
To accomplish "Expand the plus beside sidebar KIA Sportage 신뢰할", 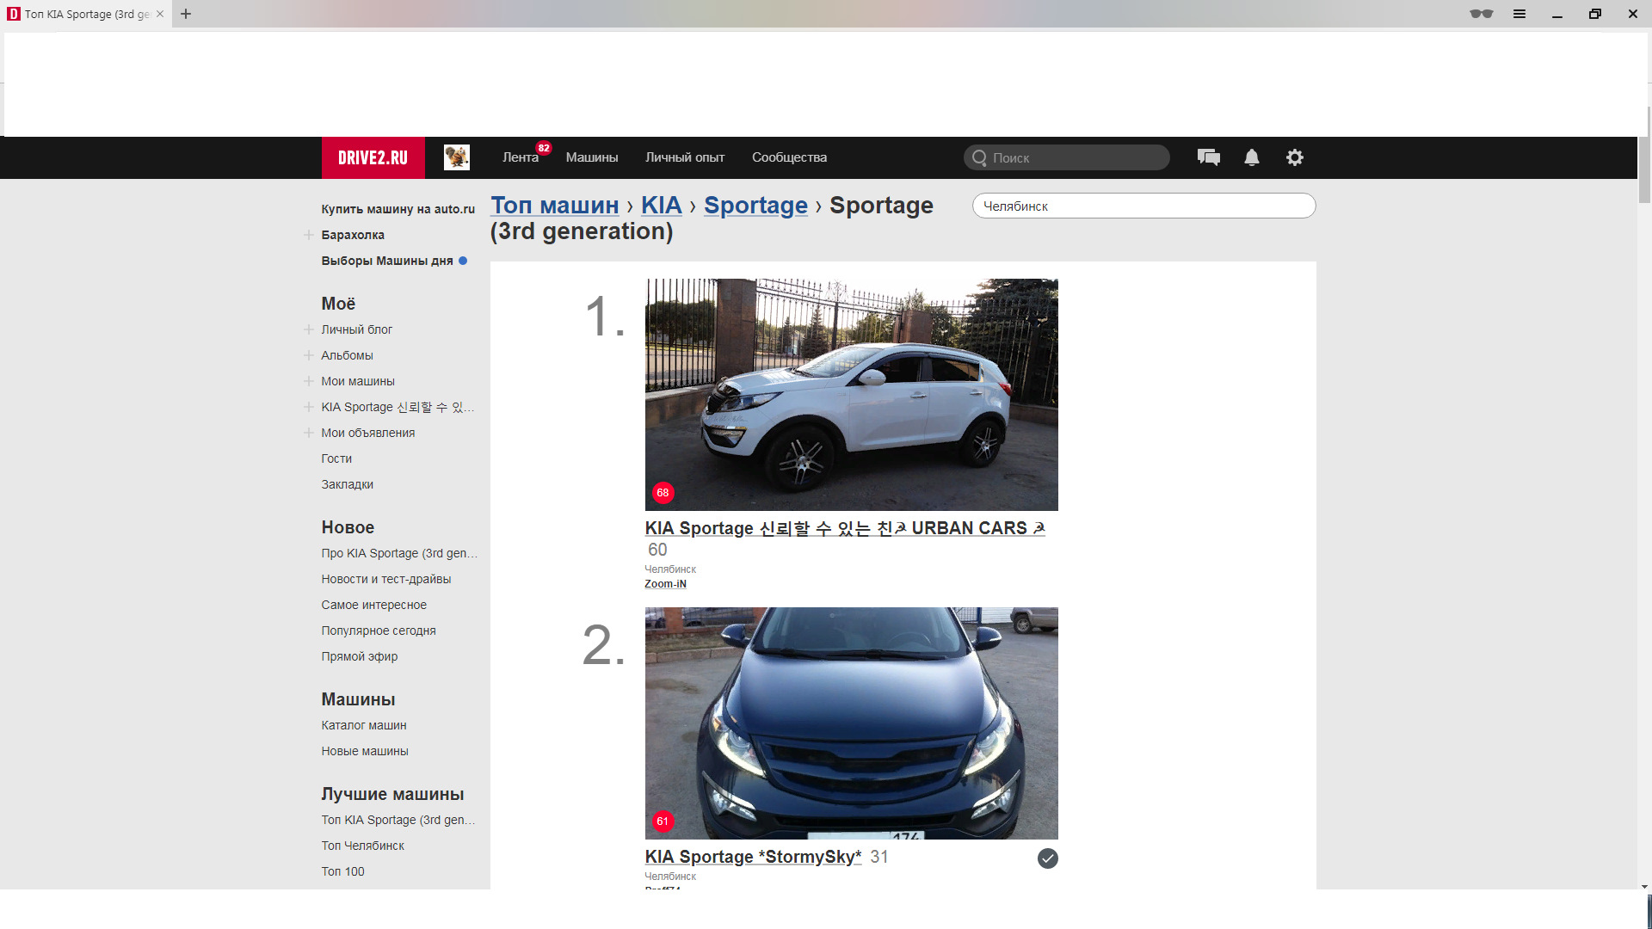I will 308,407.
